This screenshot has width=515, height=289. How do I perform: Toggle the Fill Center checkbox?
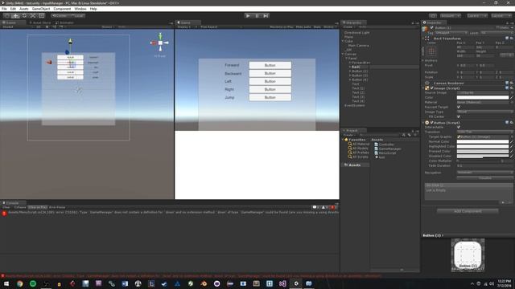tap(459, 116)
